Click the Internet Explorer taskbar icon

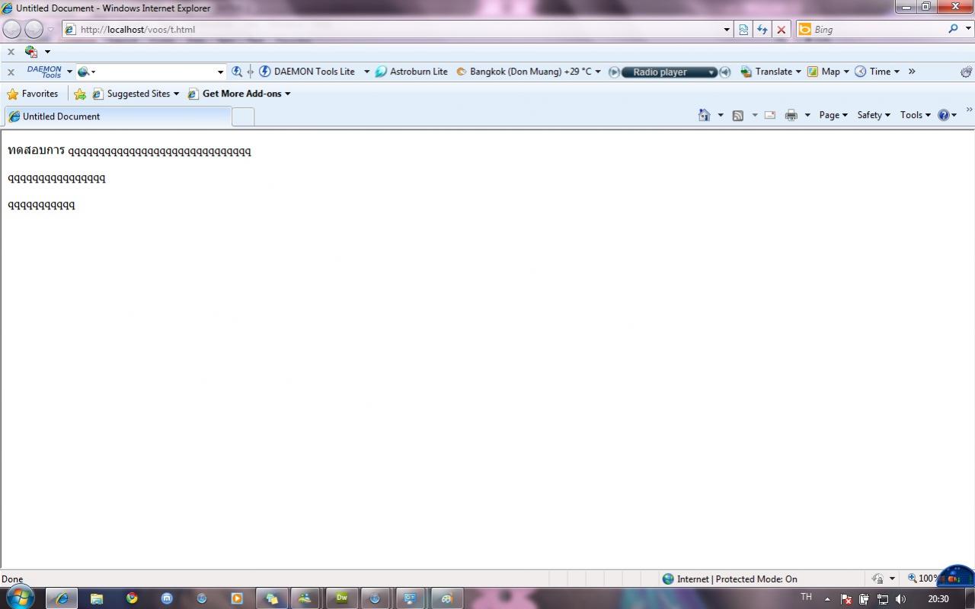coord(62,598)
